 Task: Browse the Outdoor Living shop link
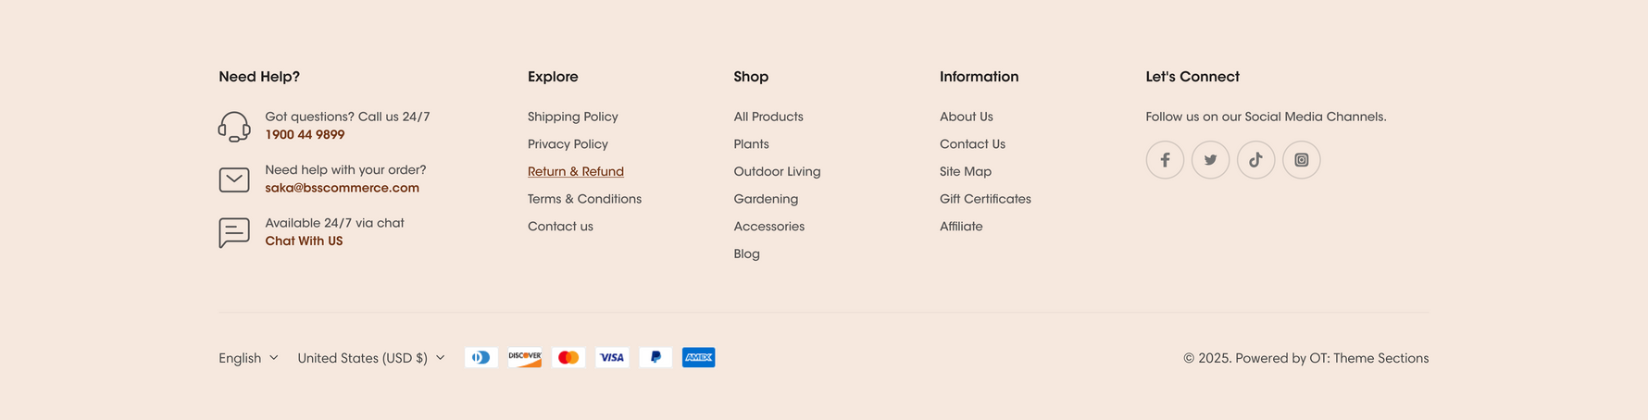tap(777, 171)
